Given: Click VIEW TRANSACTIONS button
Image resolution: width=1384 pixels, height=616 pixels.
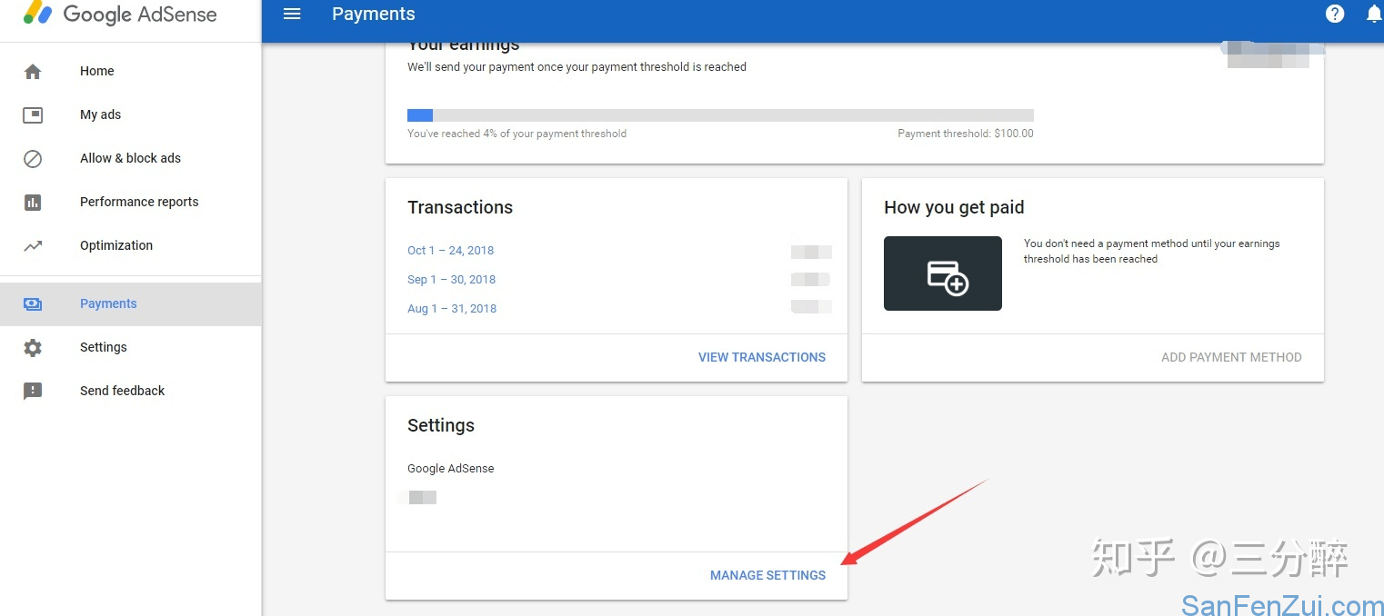Looking at the screenshot, I should [x=762, y=357].
